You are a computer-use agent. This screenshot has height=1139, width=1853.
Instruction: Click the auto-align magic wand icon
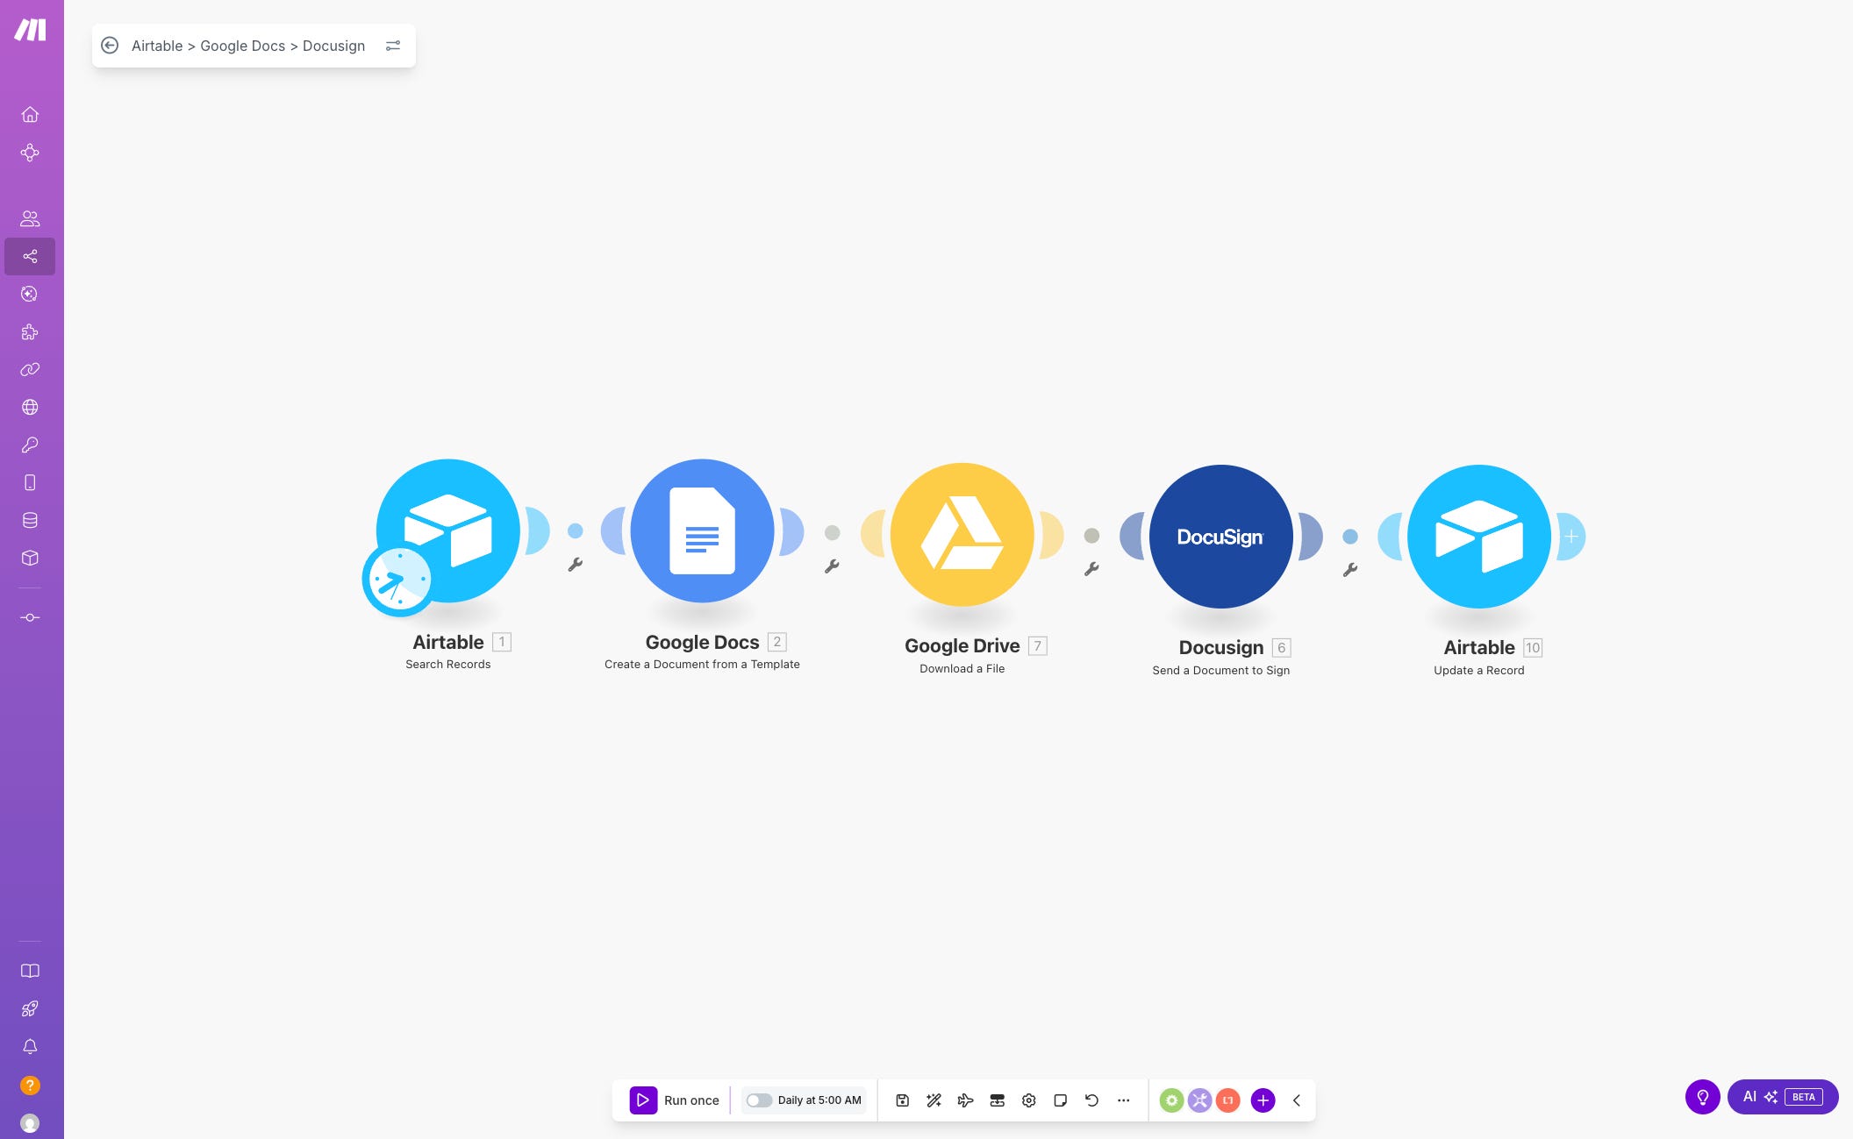pos(934,1100)
